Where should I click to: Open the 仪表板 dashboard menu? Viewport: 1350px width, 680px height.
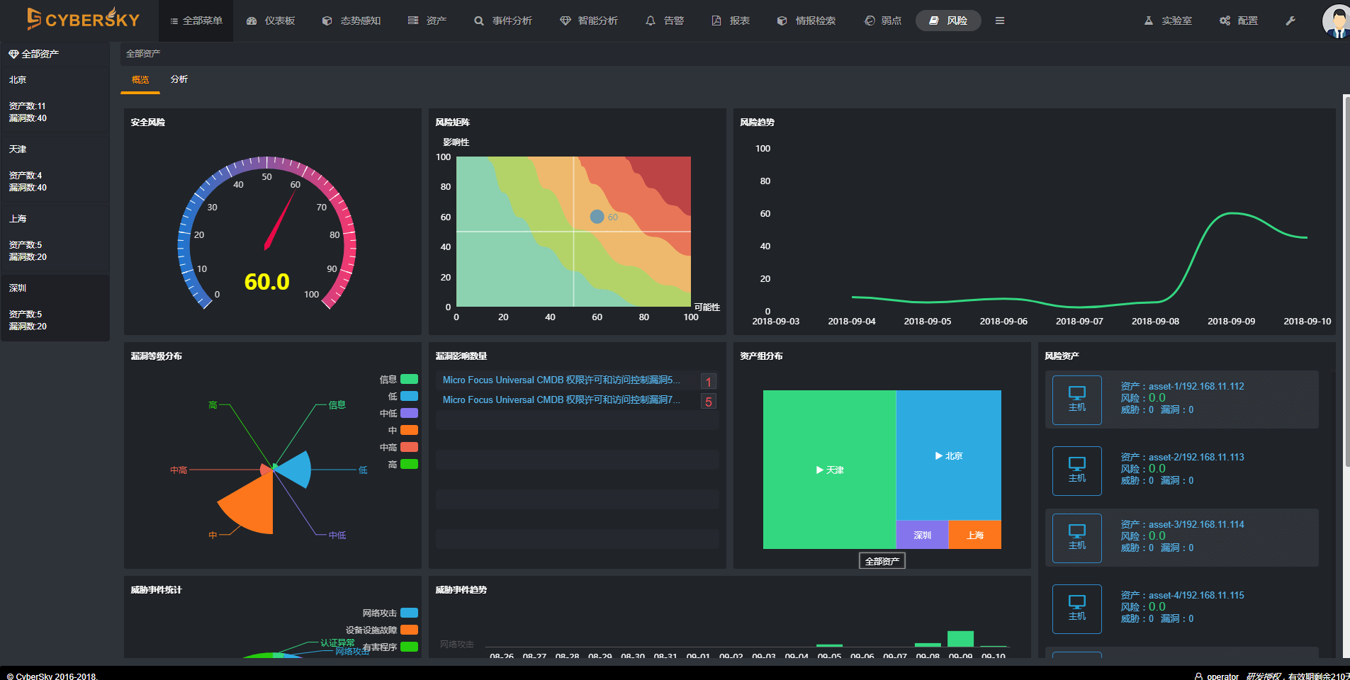271,21
